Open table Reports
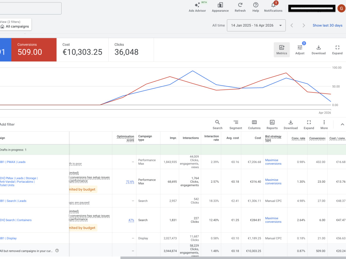The height and width of the screenshot is (259, 346). coord(272,125)
